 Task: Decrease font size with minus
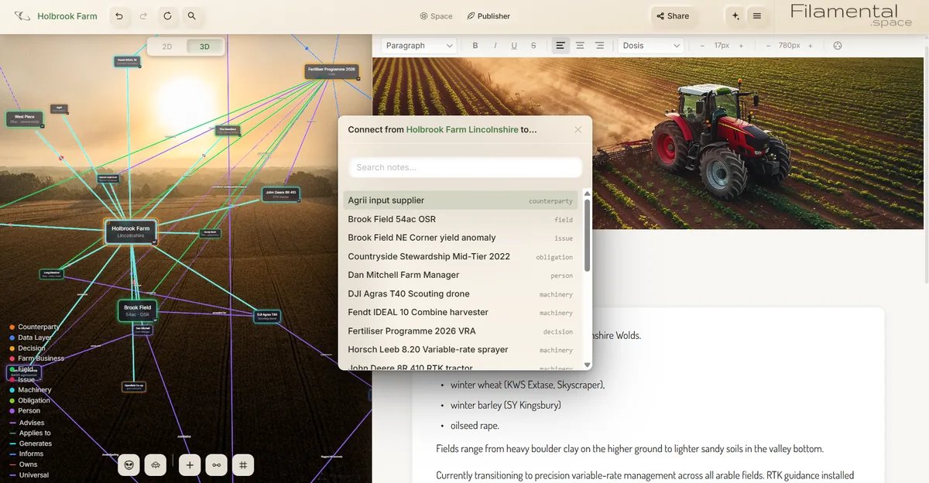click(702, 46)
